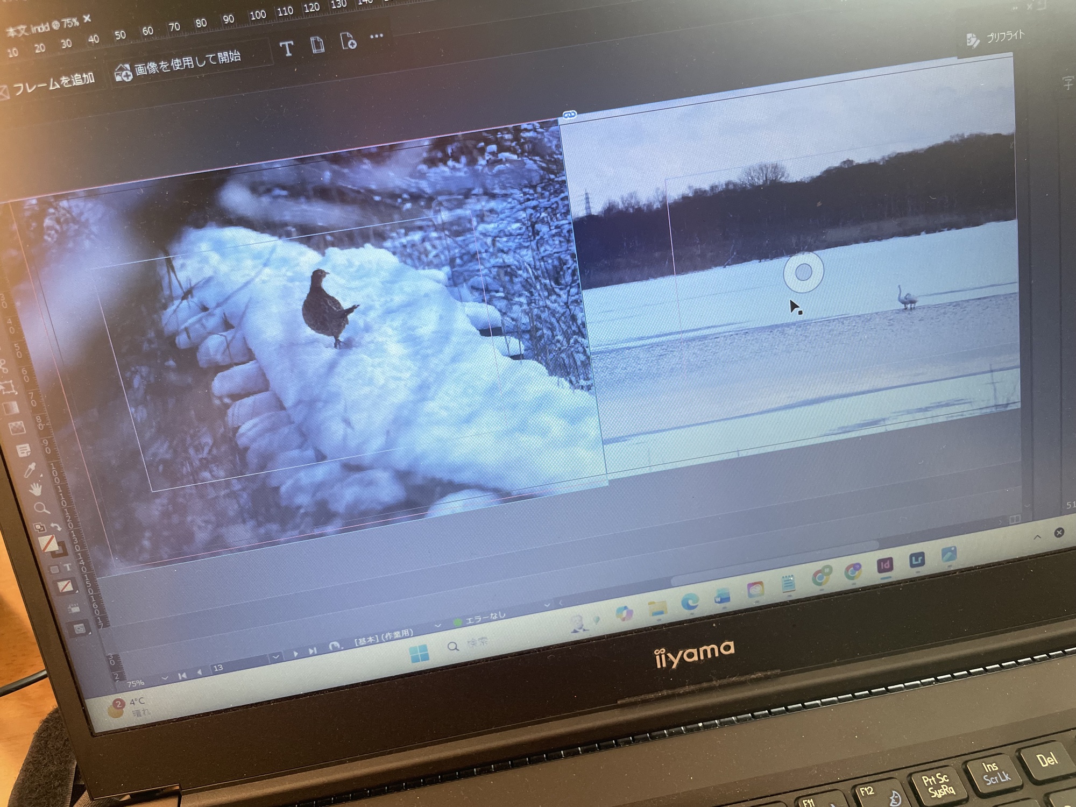Select the 本文.indd @ 75% document tab
This screenshot has width=1076, height=807.
click(42, 27)
